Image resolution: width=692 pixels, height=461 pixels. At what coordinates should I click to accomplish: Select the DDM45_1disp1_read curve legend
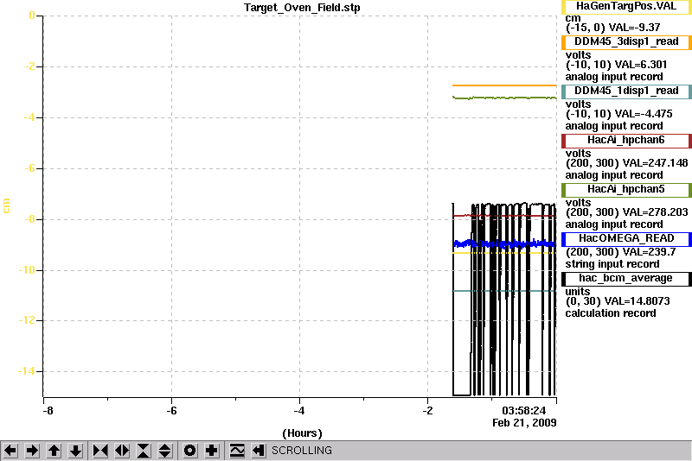tap(626, 92)
